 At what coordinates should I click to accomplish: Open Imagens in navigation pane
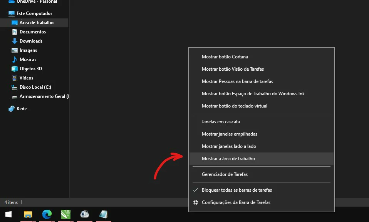[x=28, y=50]
